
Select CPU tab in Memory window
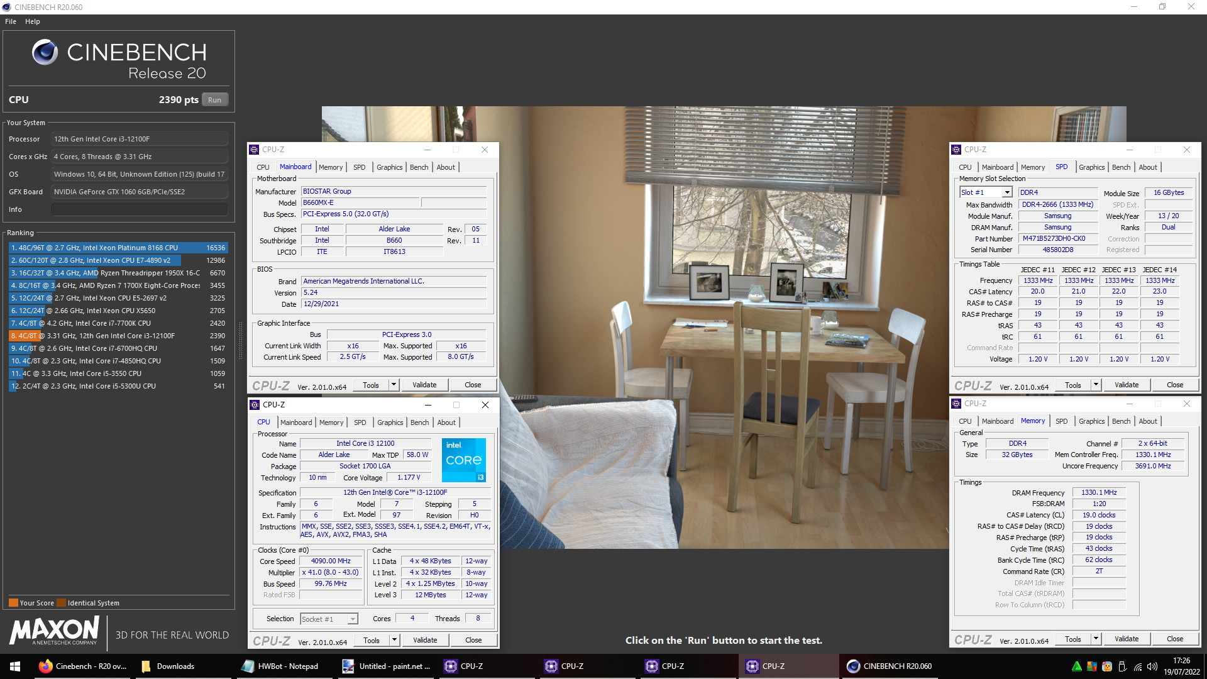[966, 421]
